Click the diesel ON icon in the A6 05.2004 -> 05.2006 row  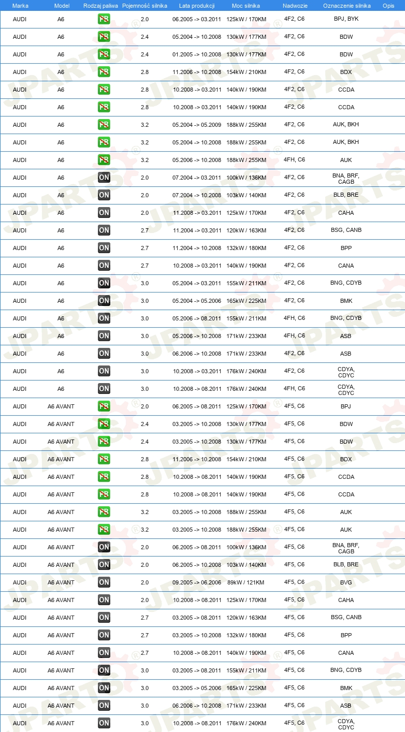[104, 301]
